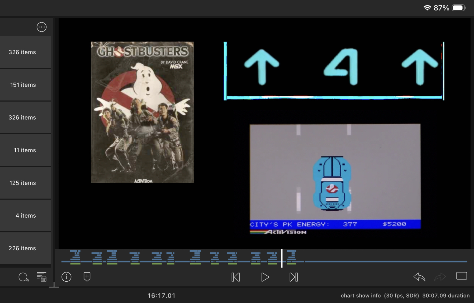Screen dimensions: 474x303
Task: Choose the 4 items row
Action: point(25,216)
